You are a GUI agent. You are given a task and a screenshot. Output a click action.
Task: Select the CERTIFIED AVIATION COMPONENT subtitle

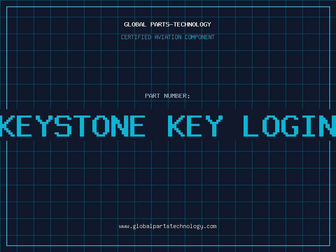168,37
